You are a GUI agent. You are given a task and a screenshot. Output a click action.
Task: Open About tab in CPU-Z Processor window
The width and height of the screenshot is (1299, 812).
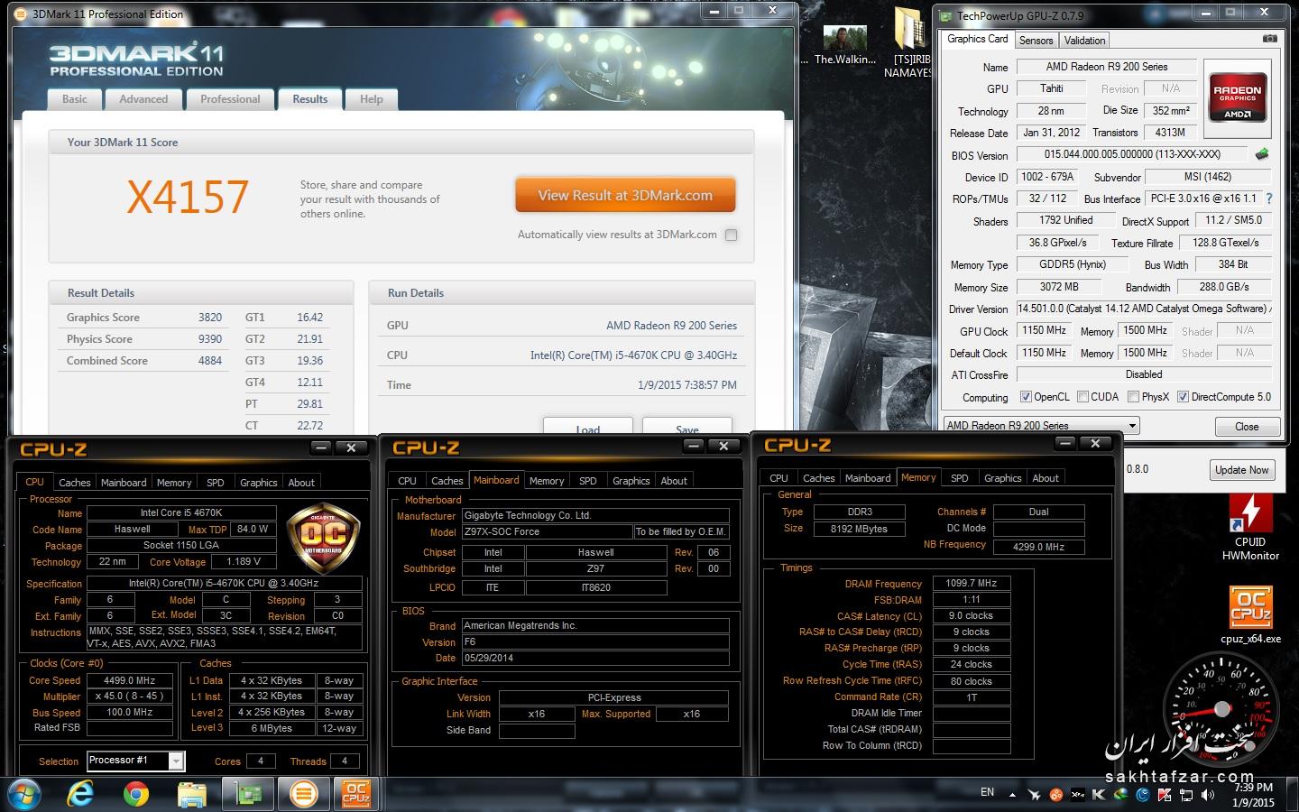coord(301,483)
